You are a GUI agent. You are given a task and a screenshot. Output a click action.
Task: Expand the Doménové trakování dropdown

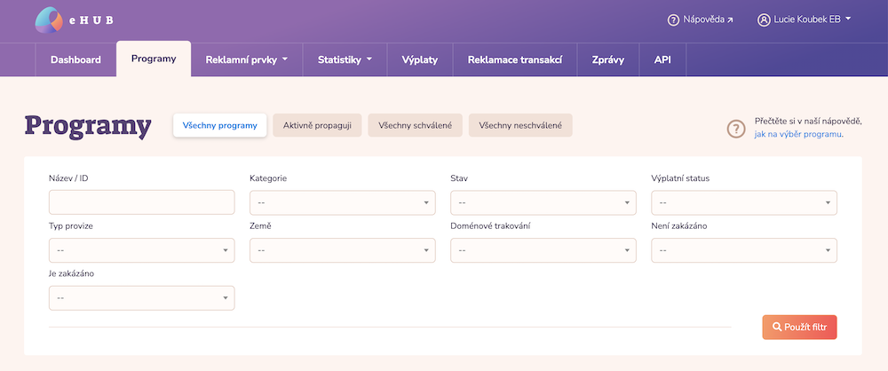point(543,250)
